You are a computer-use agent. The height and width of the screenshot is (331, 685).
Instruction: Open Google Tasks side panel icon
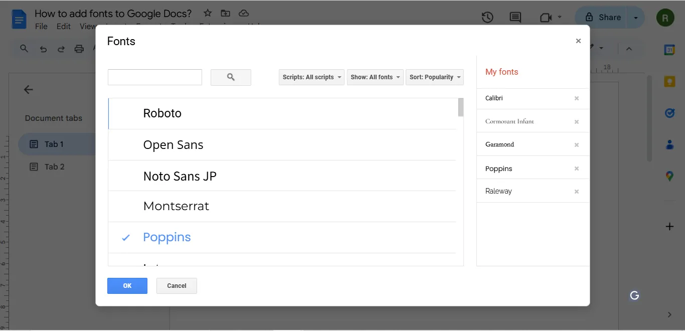click(x=669, y=113)
